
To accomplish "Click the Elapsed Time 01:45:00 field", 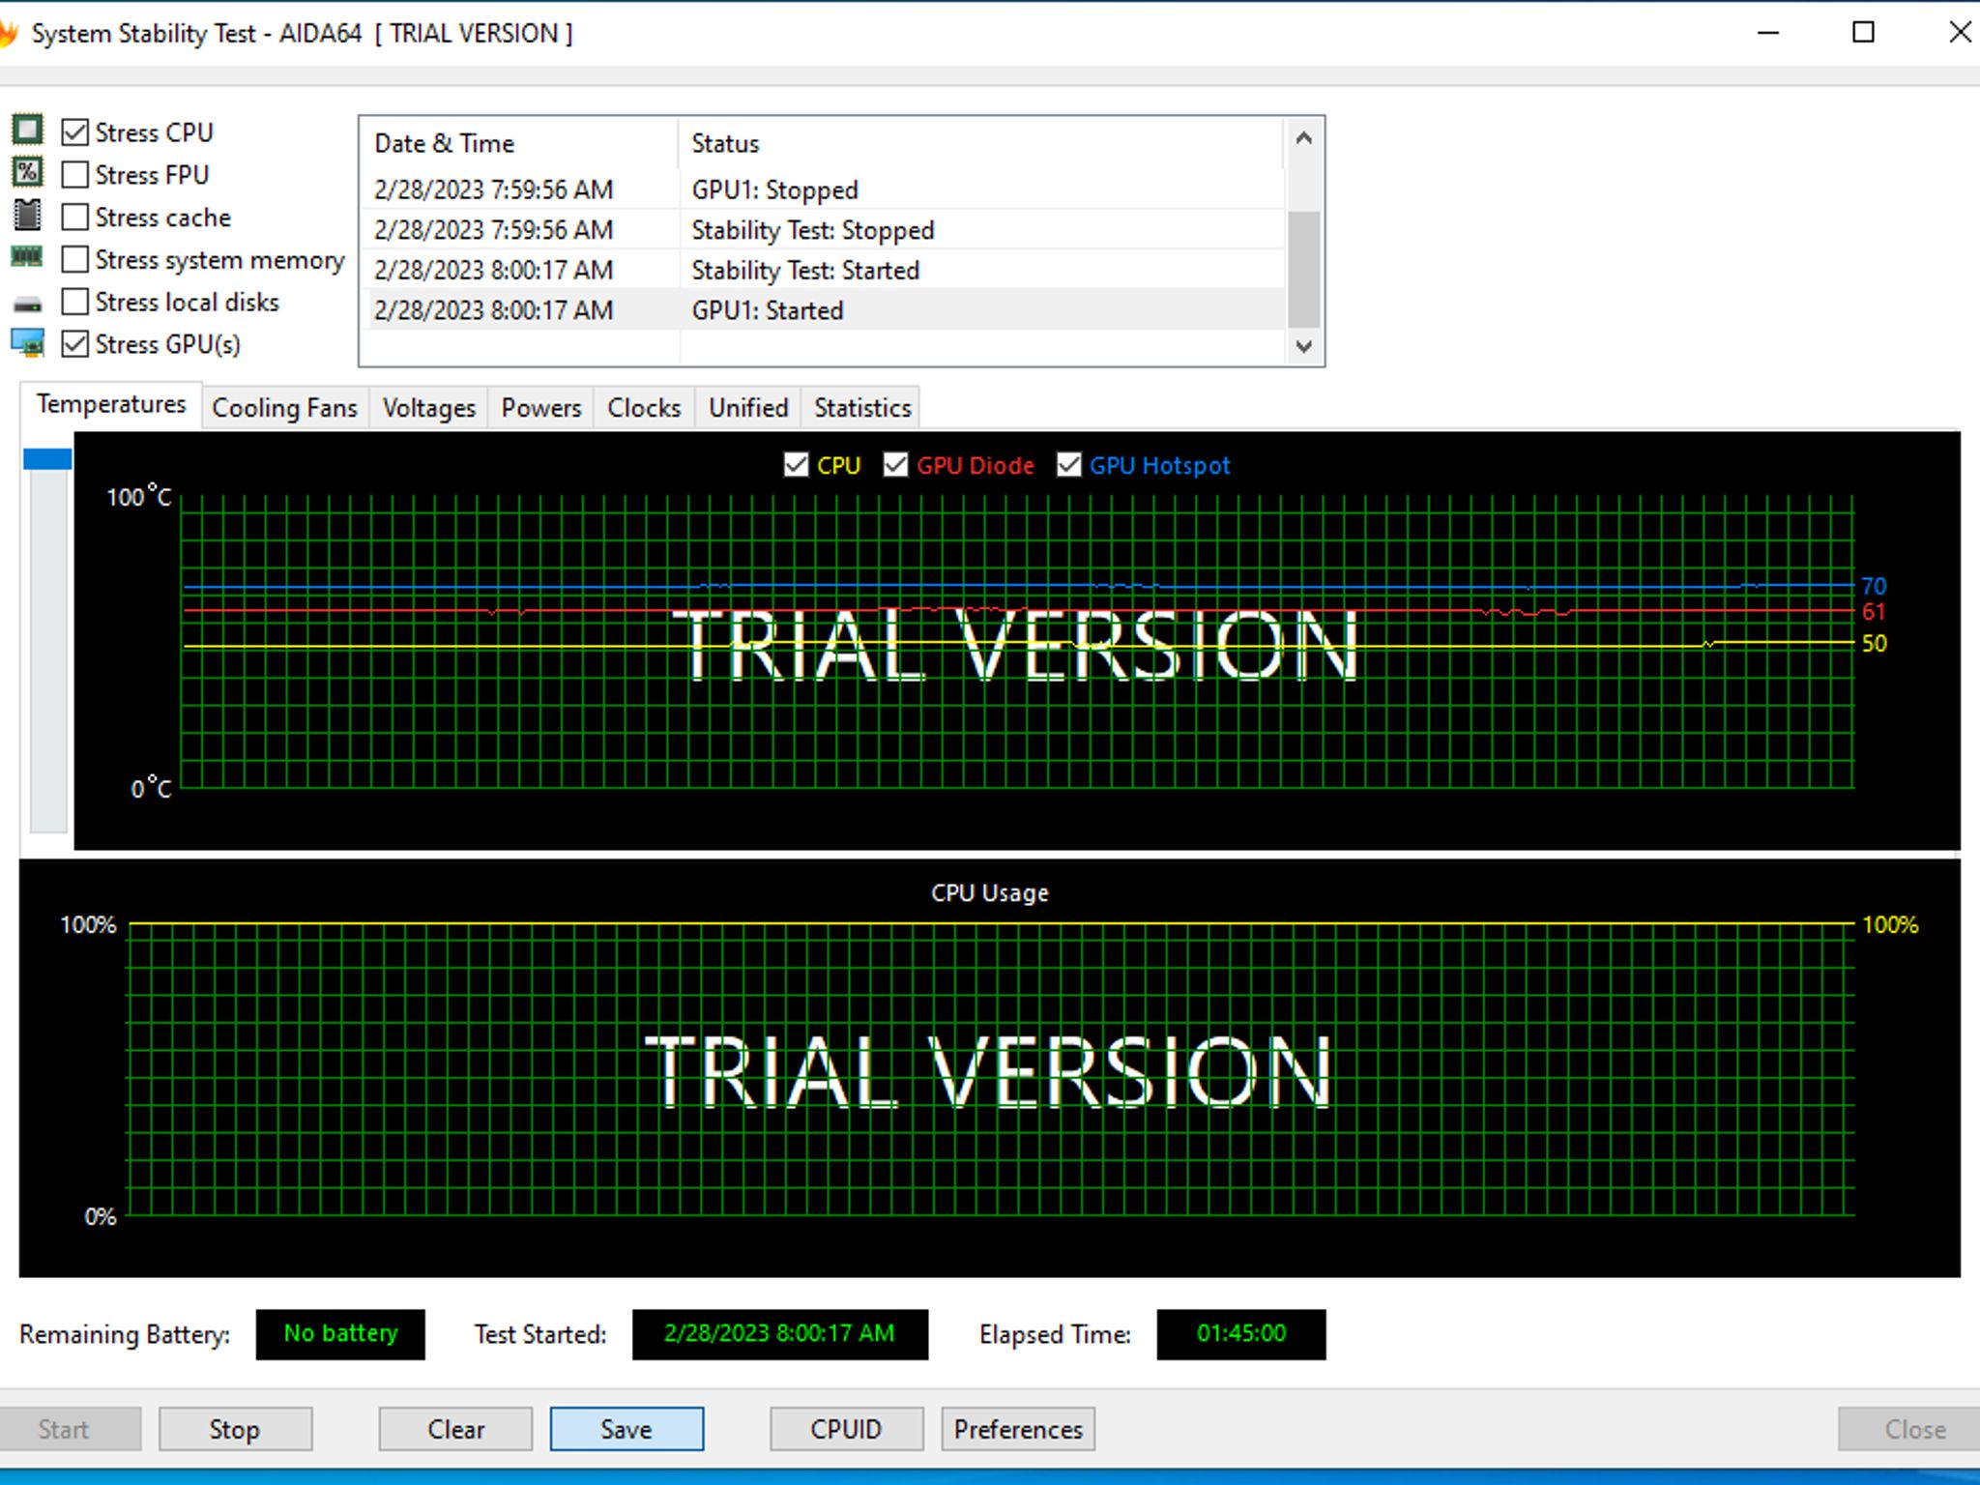I will [1241, 1334].
